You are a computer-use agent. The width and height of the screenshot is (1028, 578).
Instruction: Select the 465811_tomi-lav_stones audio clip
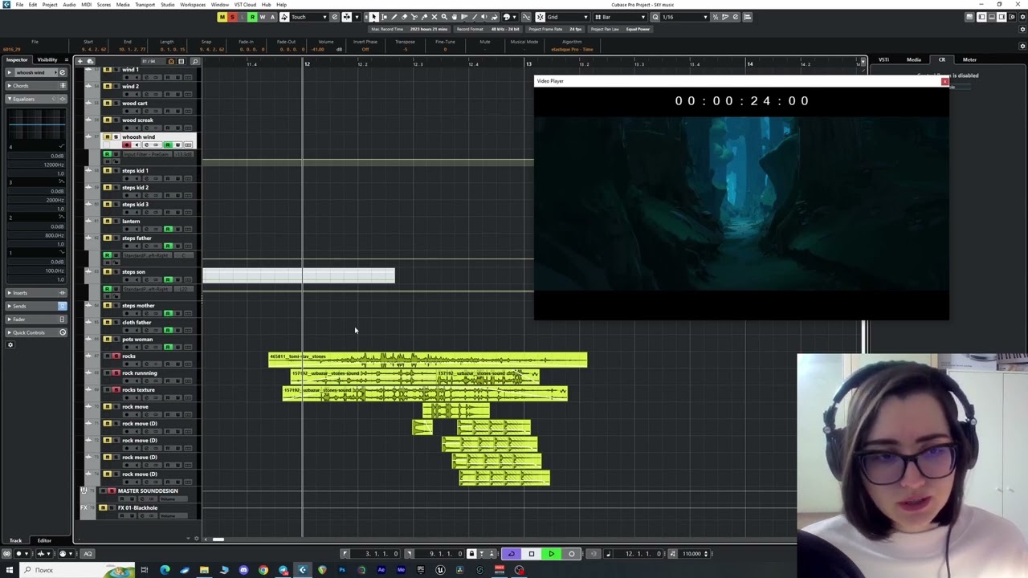427,360
